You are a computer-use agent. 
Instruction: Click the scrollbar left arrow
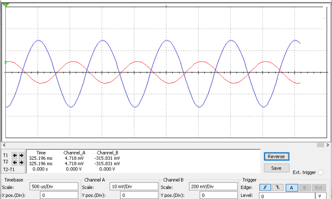(x=4, y=145)
